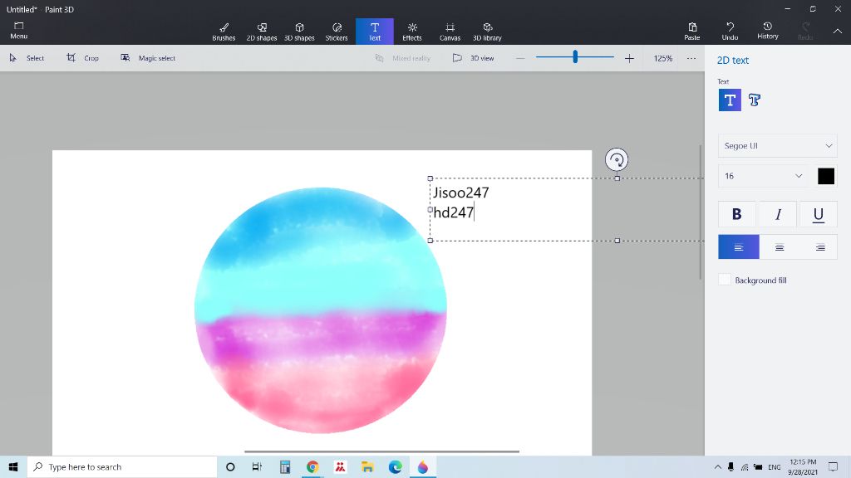This screenshot has height=478, width=851.
Task: Click Paint 3D taskbar icon
Action: click(423, 466)
